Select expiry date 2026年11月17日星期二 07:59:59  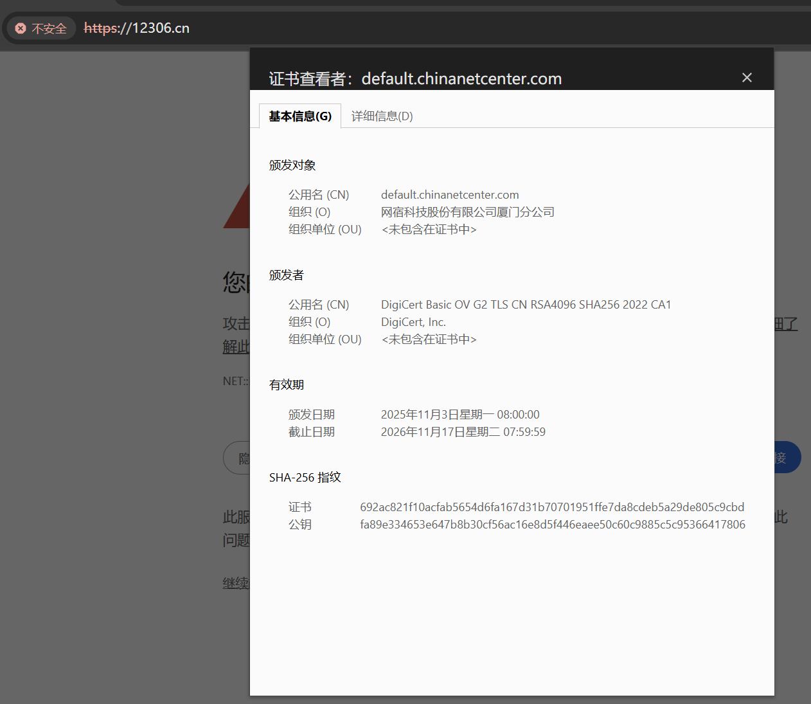click(x=463, y=432)
